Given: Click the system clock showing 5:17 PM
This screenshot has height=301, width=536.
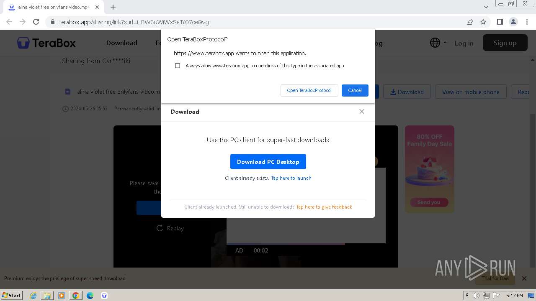Looking at the screenshot, I should point(514,296).
